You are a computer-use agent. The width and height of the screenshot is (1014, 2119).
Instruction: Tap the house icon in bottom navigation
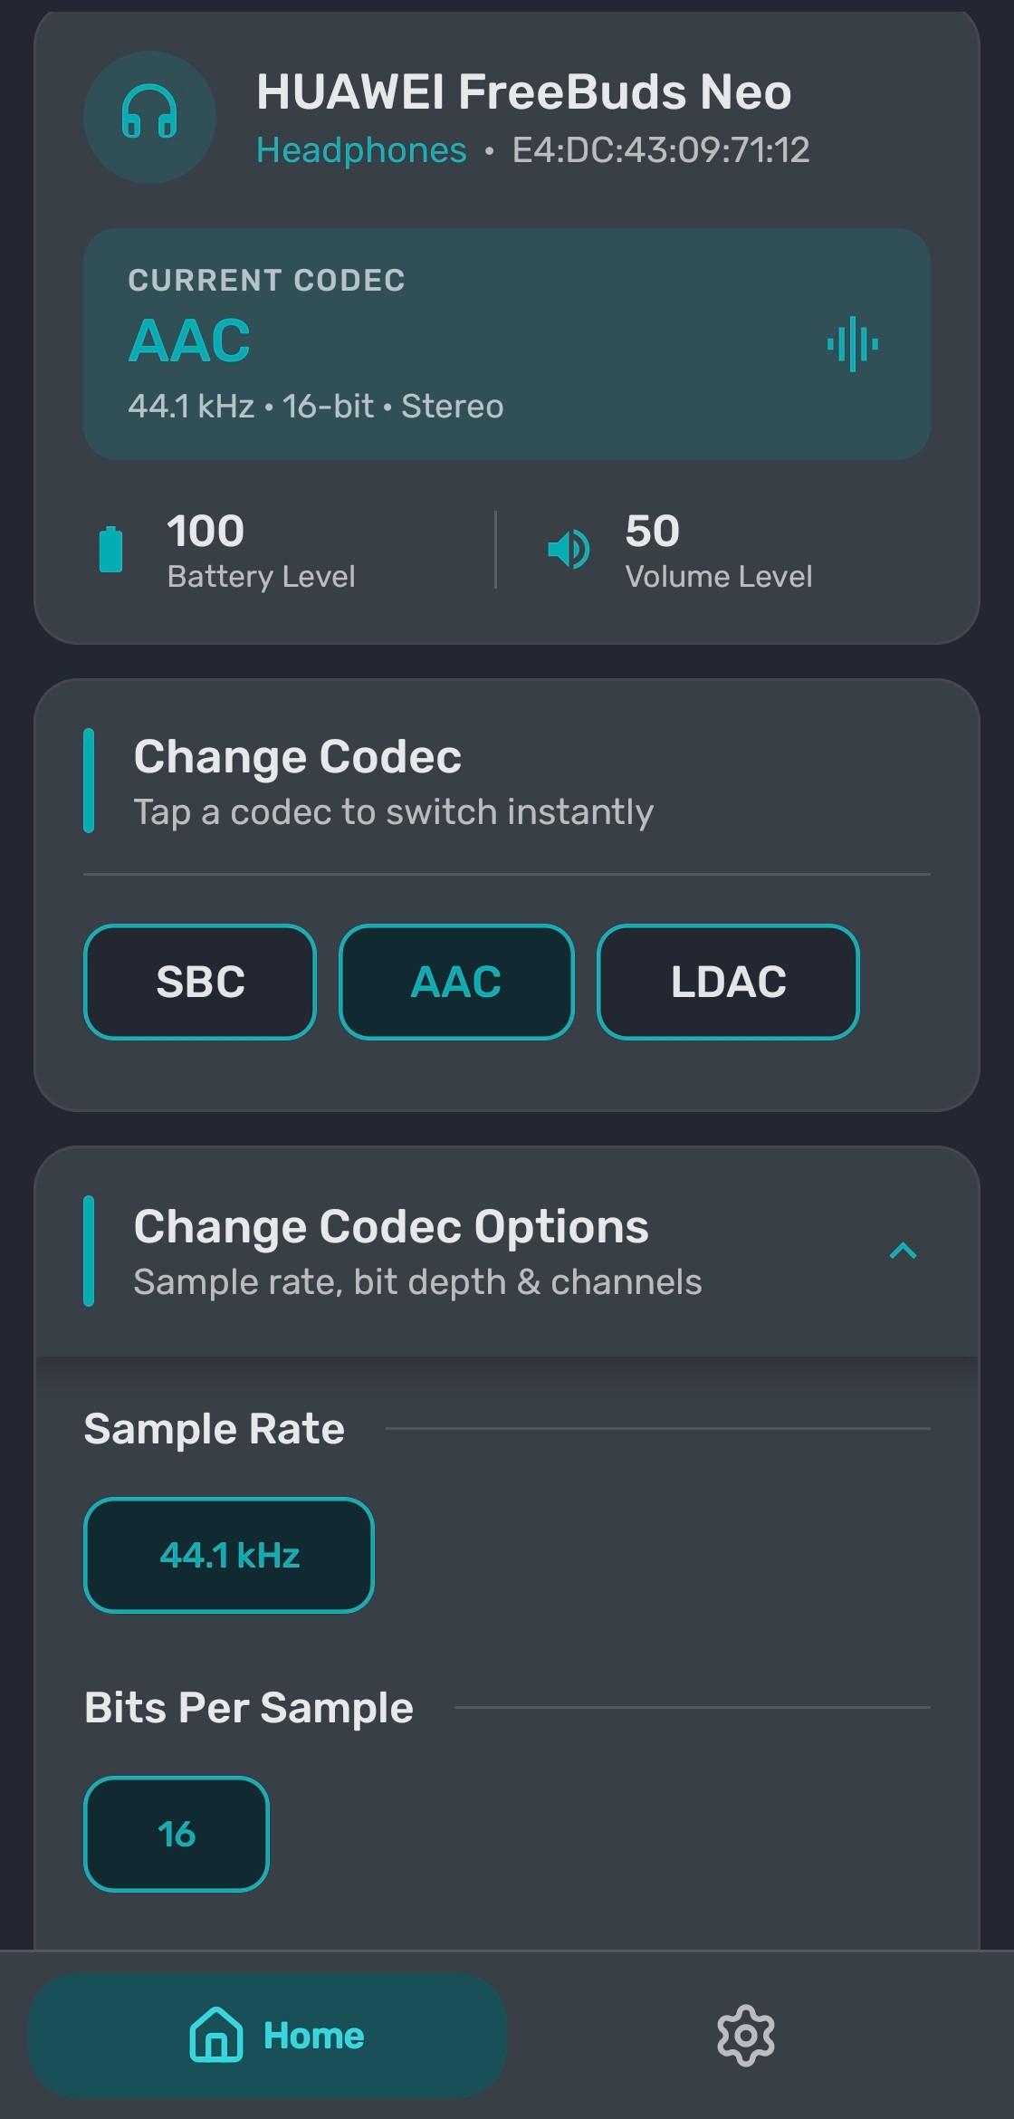click(216, 2035)
